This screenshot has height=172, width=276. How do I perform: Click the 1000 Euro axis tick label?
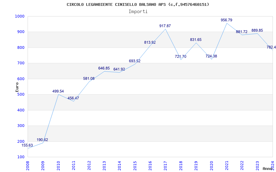coord(20,16)
